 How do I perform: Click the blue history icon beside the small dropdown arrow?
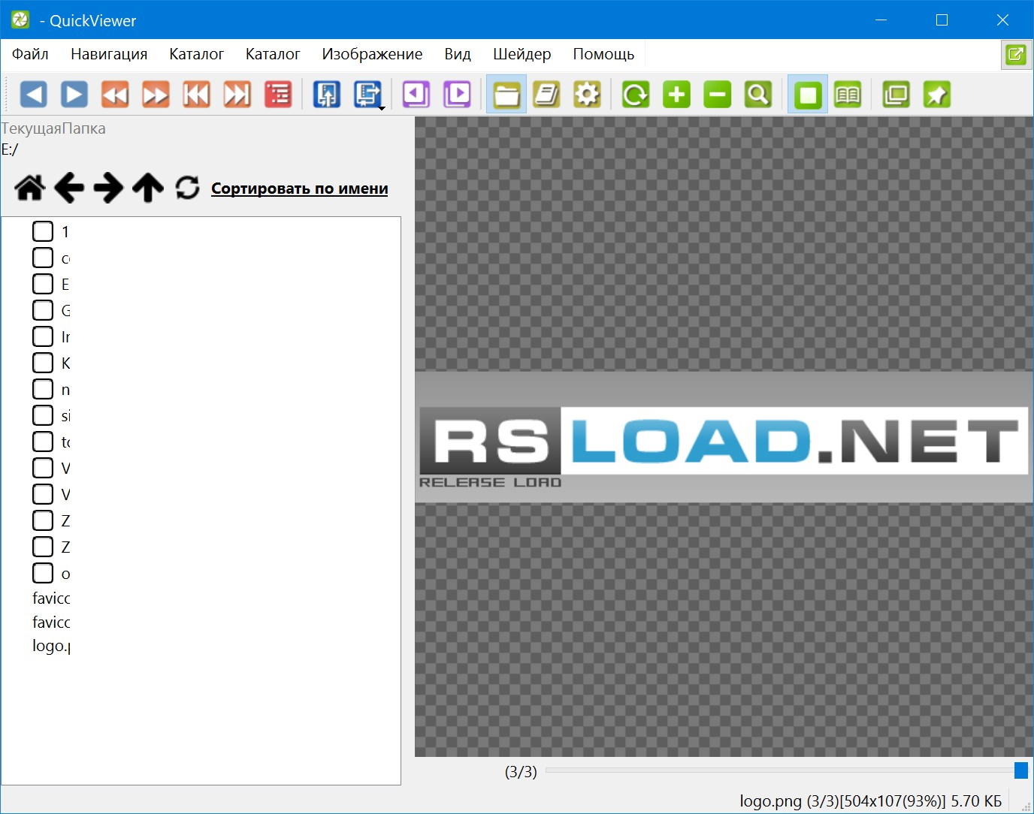pos(367,94)
